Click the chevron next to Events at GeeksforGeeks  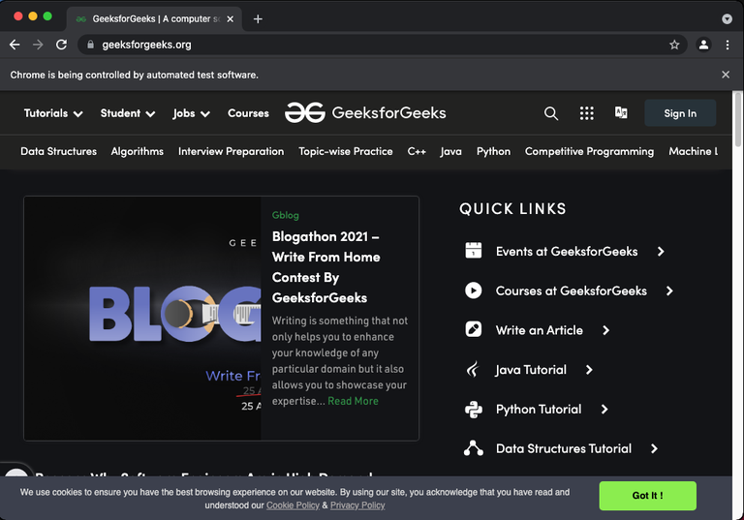[661, 252]
